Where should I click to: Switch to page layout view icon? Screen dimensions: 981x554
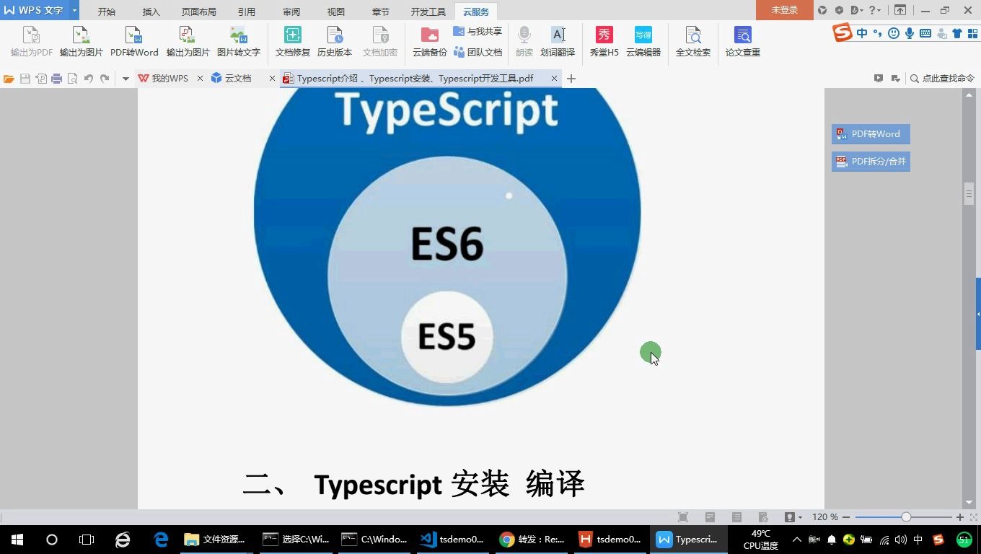[x=710, y=517]
